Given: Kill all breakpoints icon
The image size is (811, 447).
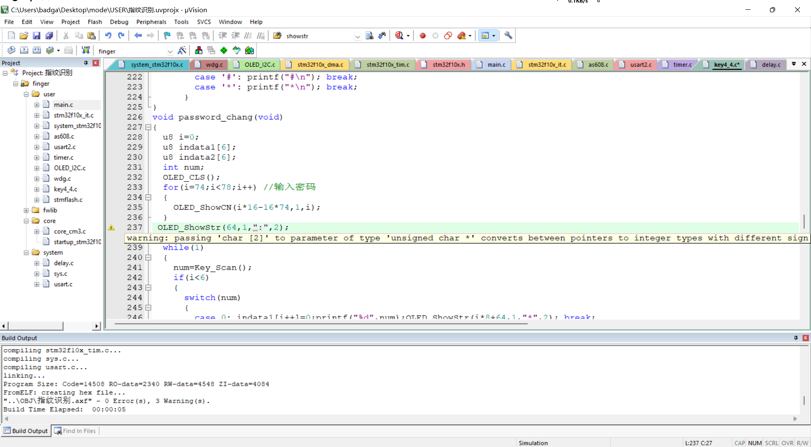Looking at the screenshot, I should [x=461, y=36].
